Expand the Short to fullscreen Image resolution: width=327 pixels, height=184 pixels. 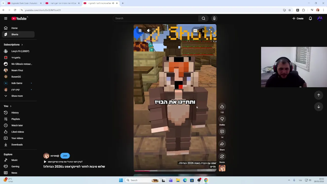[x=211, y=31]
